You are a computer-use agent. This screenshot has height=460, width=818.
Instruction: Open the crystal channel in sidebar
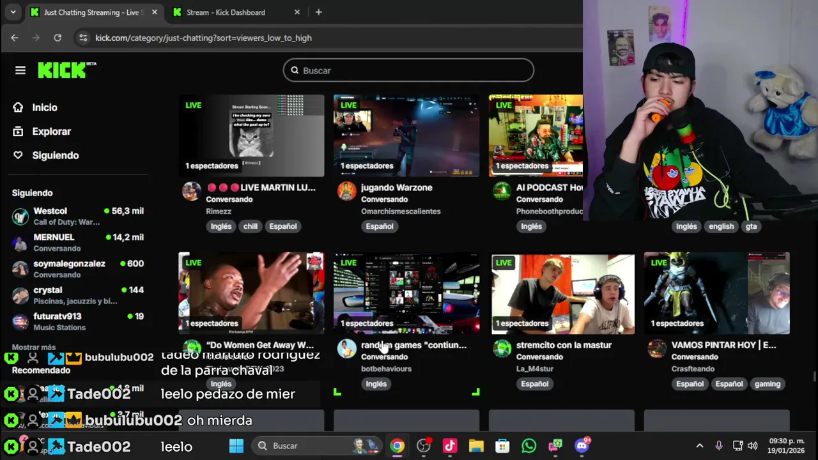pyautogui.click(x=78, y=295)
